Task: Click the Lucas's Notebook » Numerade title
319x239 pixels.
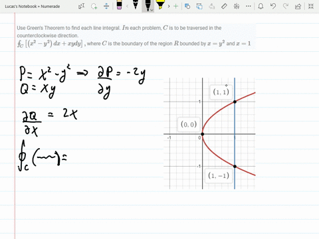Action: point(33,7)
